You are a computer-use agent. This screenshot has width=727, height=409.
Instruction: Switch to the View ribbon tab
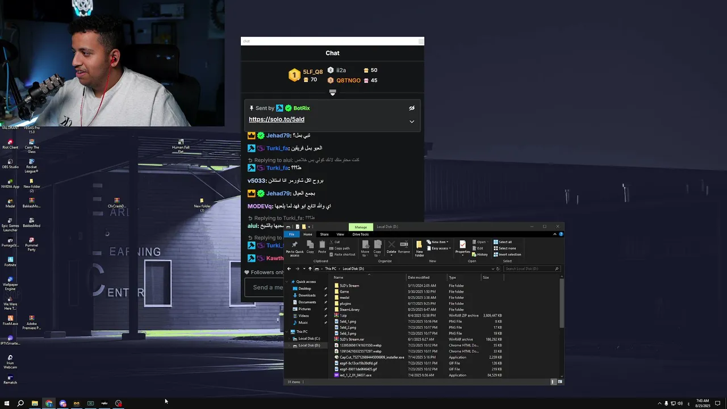click(x=340, y=234)
